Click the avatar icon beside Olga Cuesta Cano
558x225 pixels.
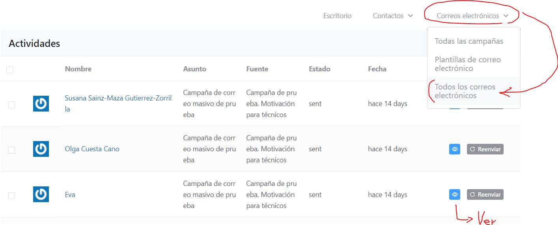pyautogui.click(x=41, y=149)
